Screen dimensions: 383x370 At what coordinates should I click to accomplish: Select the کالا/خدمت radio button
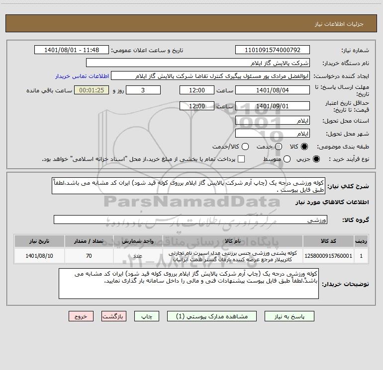click(245, 147)
